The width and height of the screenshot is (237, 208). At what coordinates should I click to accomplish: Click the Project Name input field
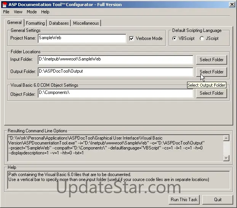point(82,38)
